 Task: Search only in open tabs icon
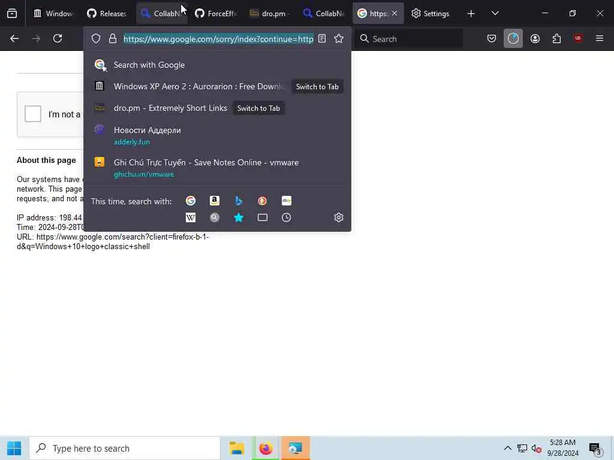(x=263, y=217)
